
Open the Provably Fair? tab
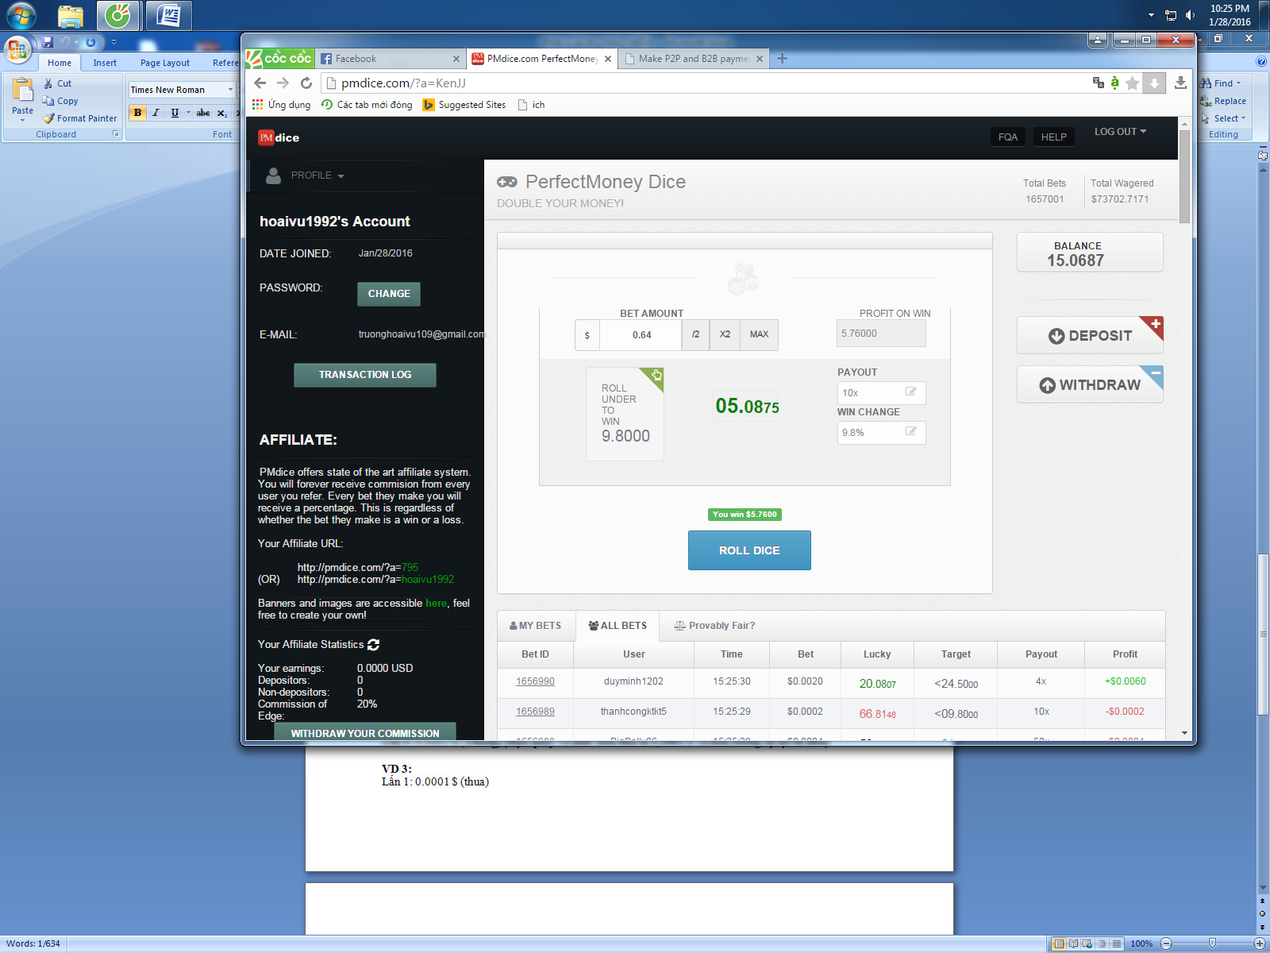point(714,626)
